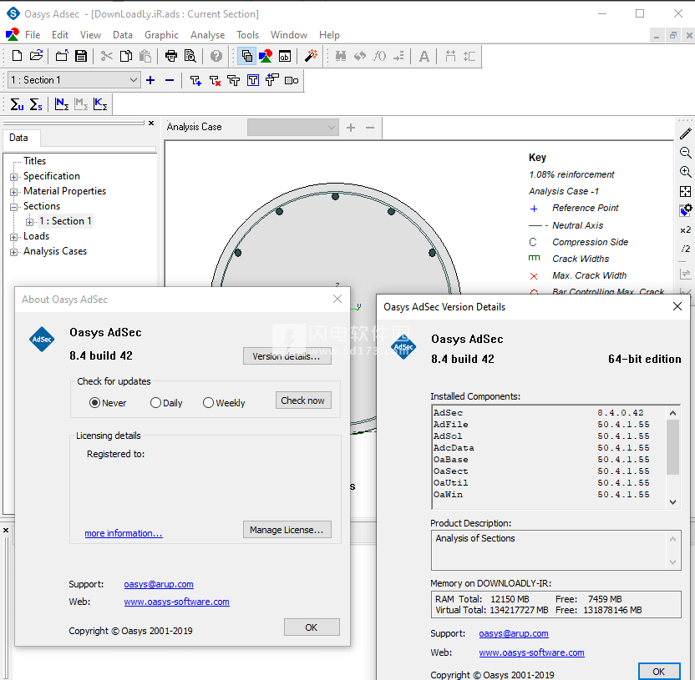Select the Never update radio button

(94, 402)
